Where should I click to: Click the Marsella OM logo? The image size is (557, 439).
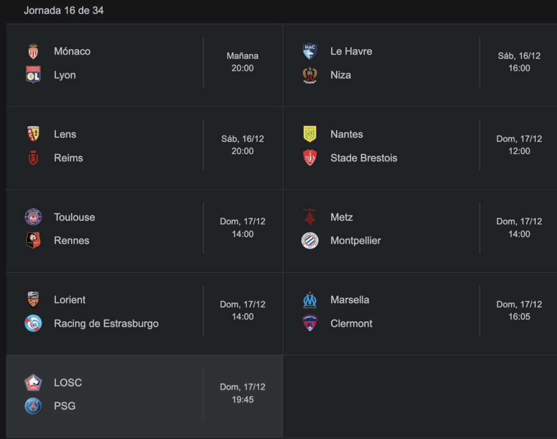click(x=310, y=300)
